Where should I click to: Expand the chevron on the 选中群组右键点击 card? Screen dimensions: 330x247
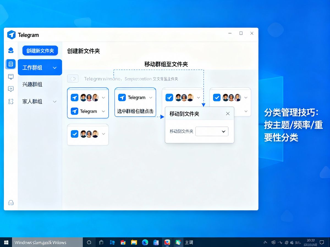150,98
